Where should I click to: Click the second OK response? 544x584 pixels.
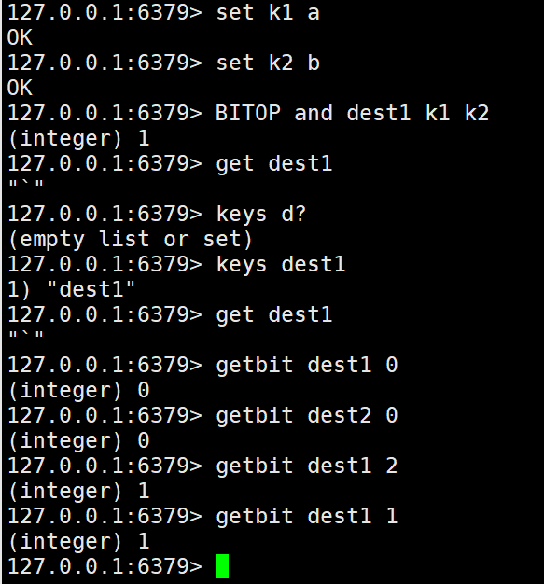(x=20, y=88)
